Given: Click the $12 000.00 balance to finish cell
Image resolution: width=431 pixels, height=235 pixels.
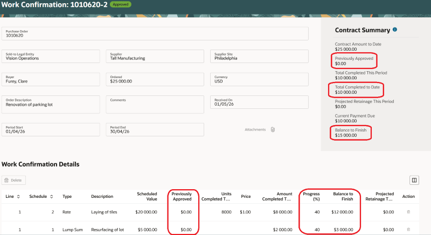Looking at the screenshot, I should coord(342,212).
